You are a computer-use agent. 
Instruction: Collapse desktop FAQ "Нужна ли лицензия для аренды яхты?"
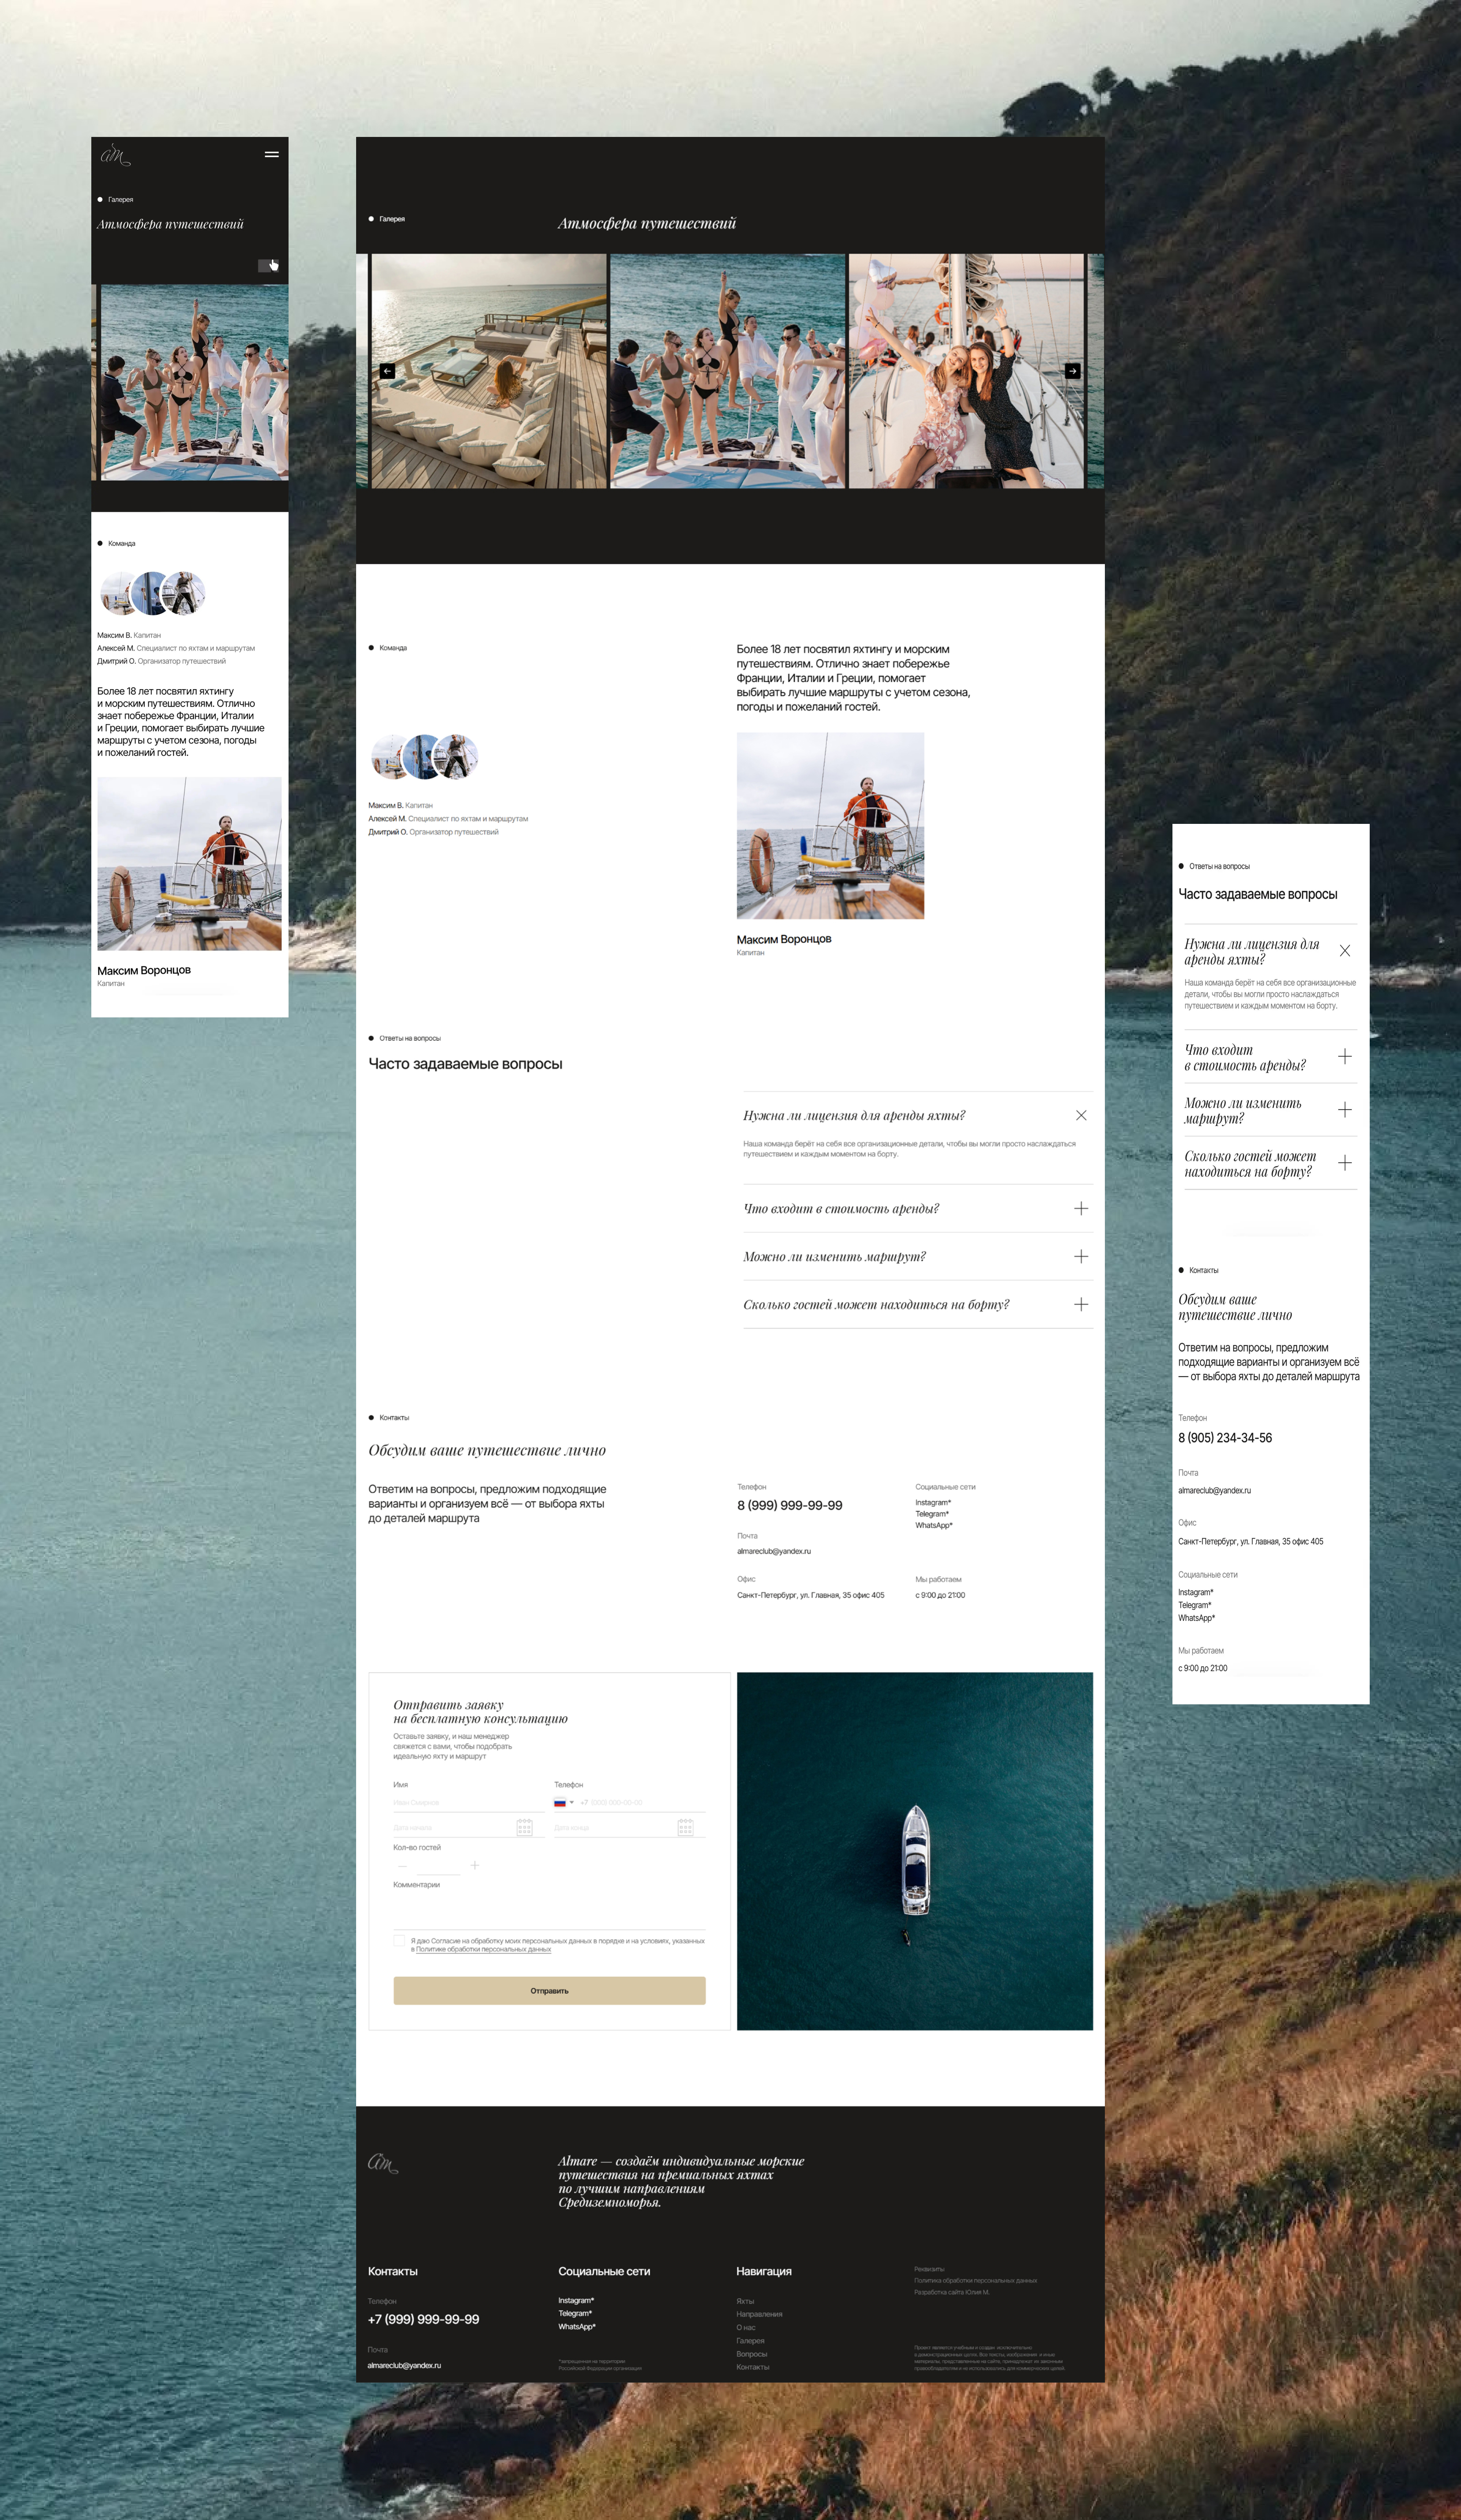tap(1081, 1115)
